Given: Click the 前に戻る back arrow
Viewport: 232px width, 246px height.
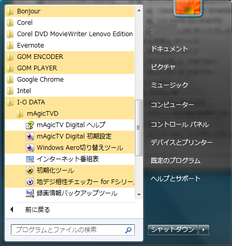Looking at the screenshot, I should (x=12, y=210).
